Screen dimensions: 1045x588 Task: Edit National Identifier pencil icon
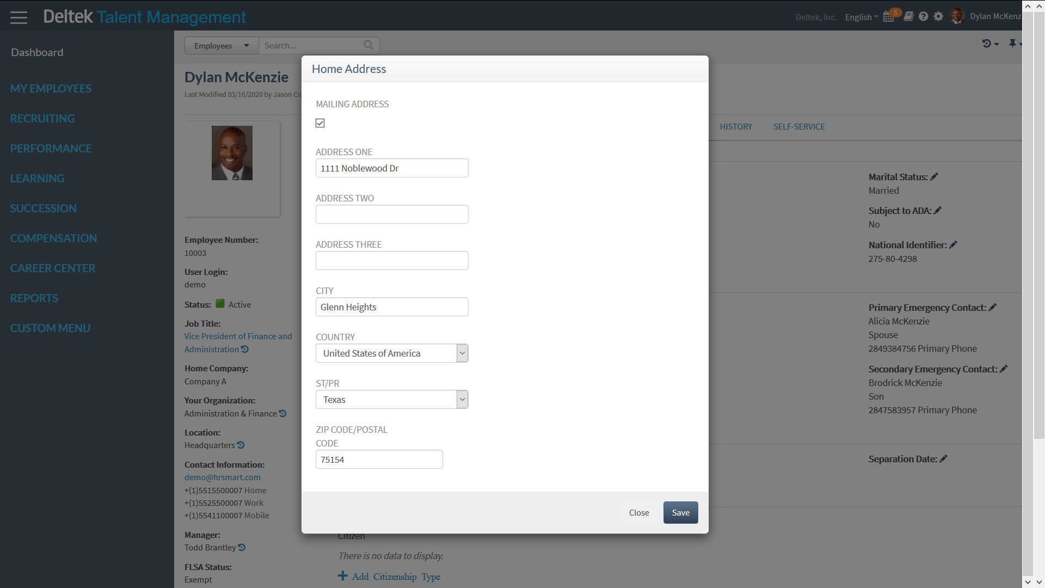tap(953, 245)
